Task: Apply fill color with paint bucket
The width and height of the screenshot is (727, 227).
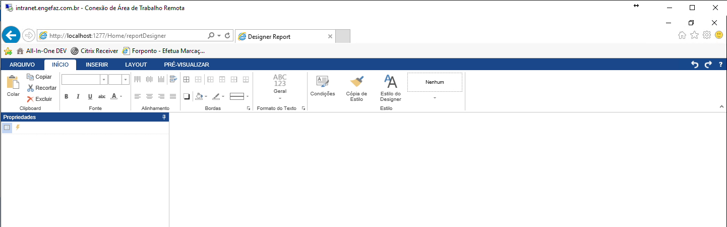Action: [x=199, y=96]
